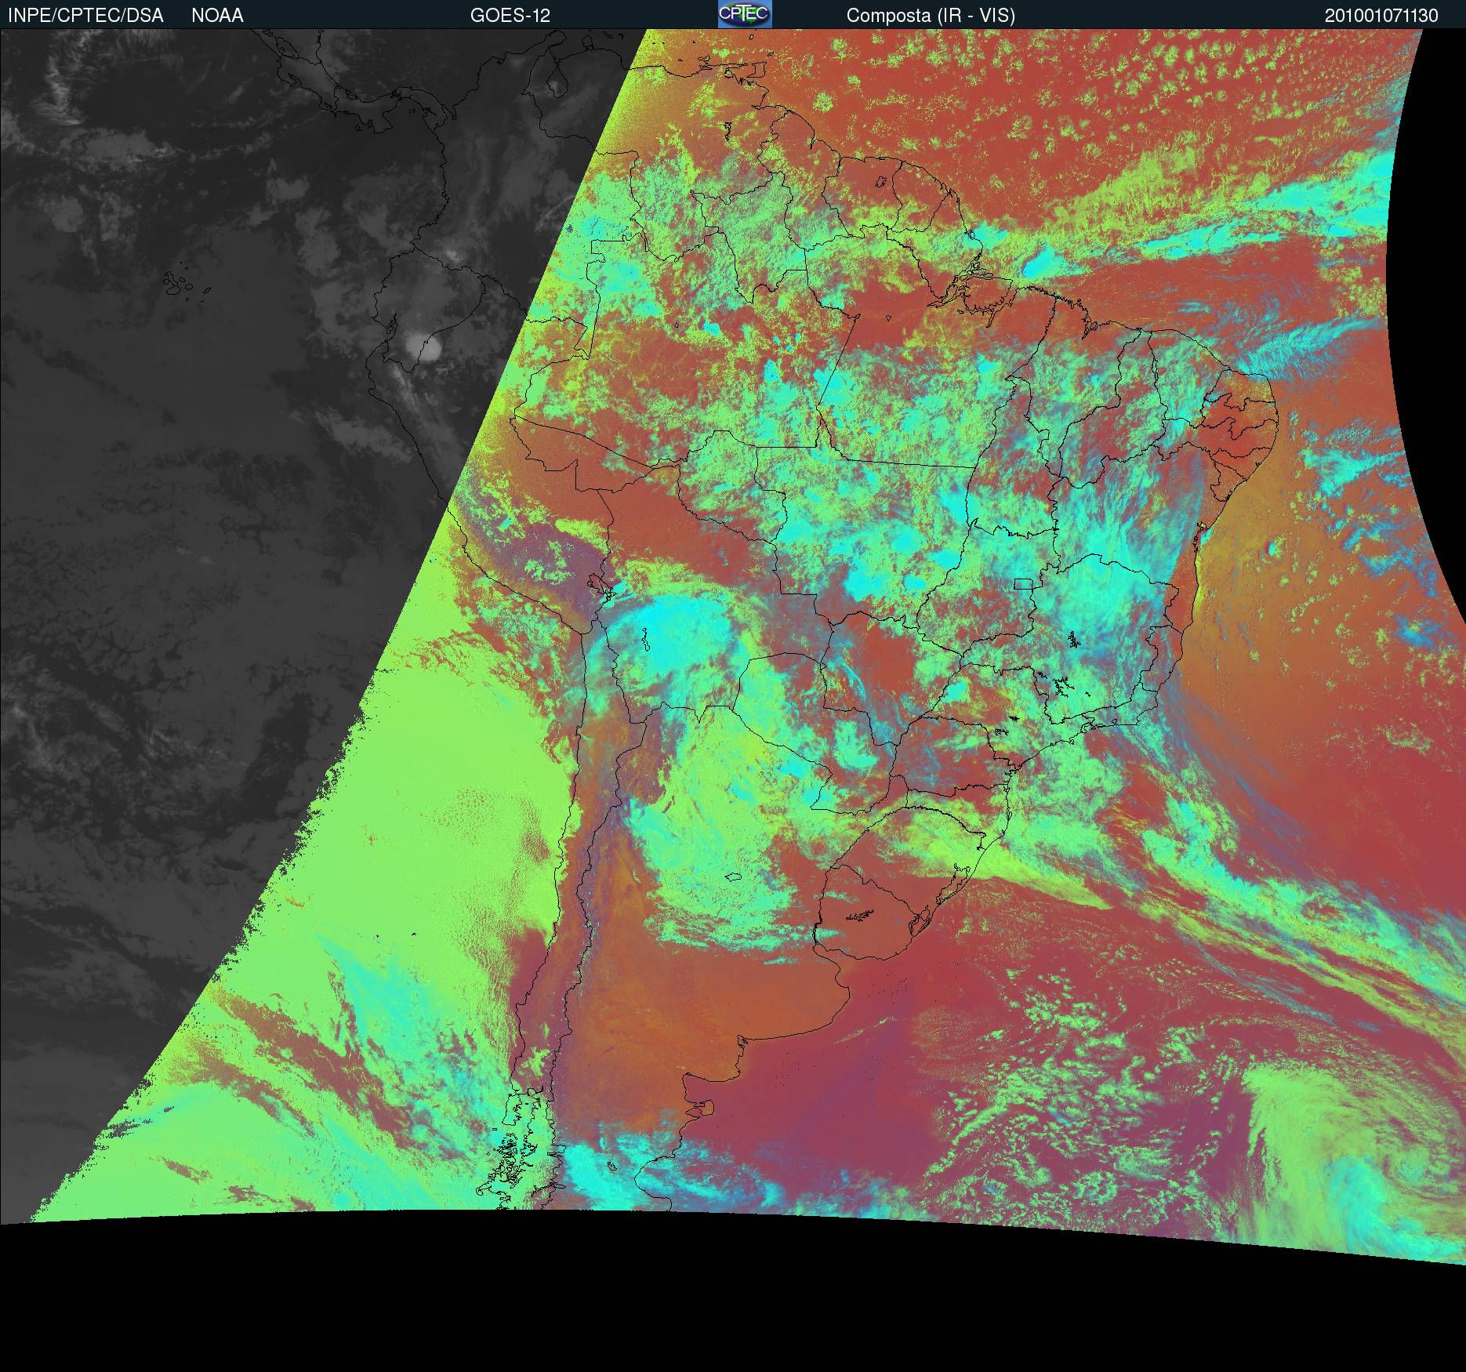This screenshot has width=1466, height=1372.
Task: Click the 201001071130 timestamp
Action: pos(1381,16)
